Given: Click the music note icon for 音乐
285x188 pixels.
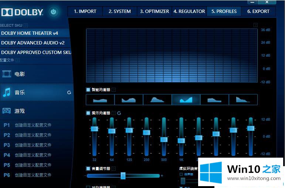Looking at the screenshot, I should click(x=7, y=92).
